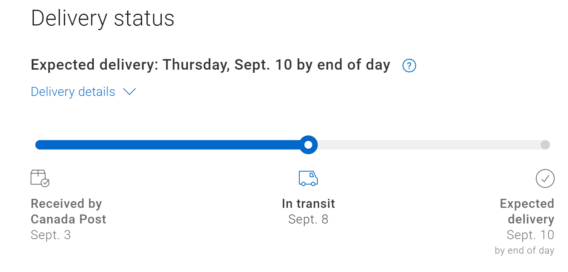
Task: Open the Delivery details link
Action: coord(73,92)
